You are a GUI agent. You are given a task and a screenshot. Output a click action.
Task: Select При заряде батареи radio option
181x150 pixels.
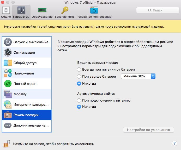click(x=79, y=77)
